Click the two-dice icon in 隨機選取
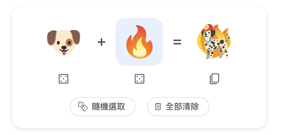The width and height of the screenshot is (282, 135). (83, 107)
